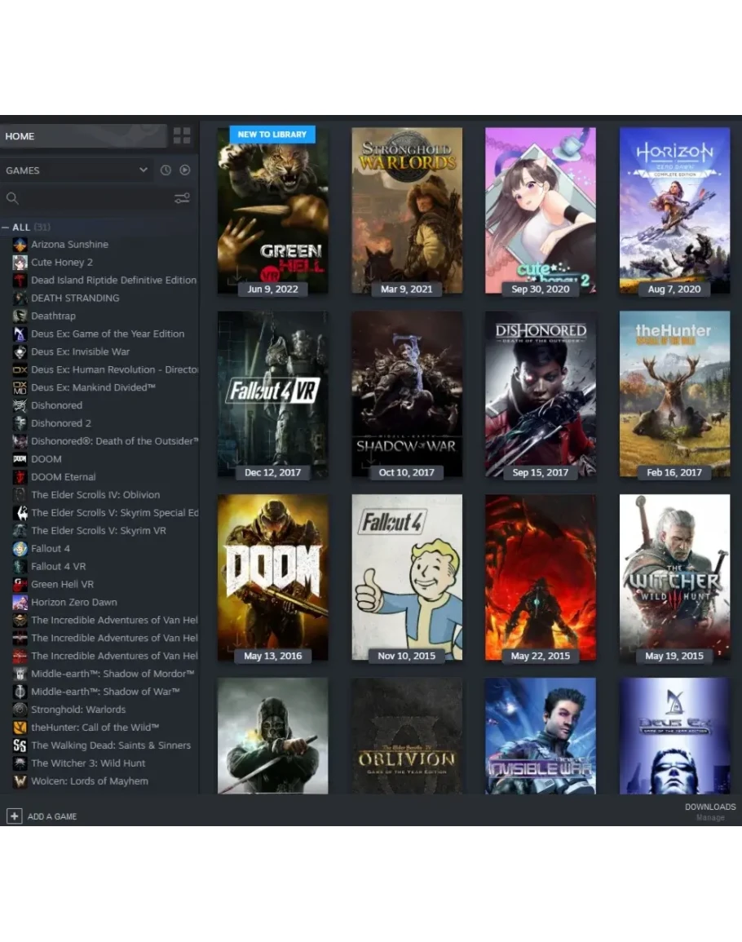Open advanced filter sliders icon
742x942 pixels.
tap(182, 198)
